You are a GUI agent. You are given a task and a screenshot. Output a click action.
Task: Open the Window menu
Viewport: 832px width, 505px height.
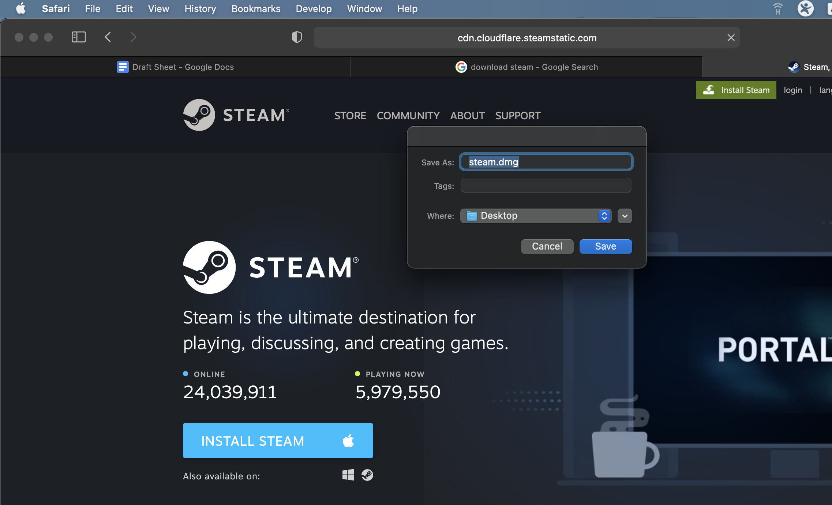pyautogui.click(x=364, y=8)
